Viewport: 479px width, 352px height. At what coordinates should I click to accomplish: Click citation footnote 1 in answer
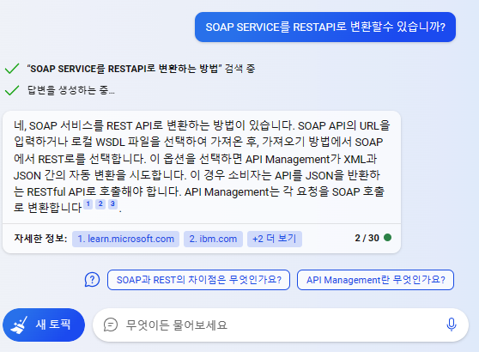(x=88, y=203)
